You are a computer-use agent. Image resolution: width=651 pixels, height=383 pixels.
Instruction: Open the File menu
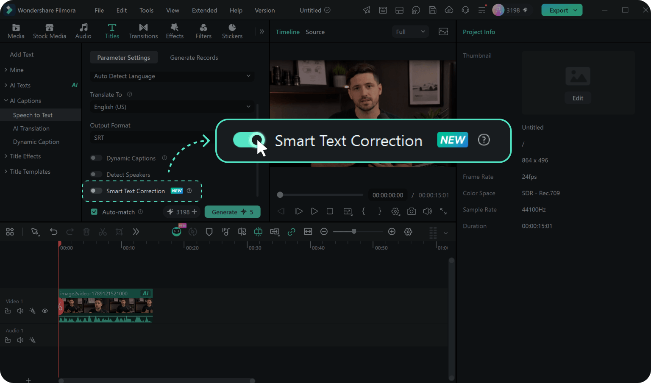(99, 10)
